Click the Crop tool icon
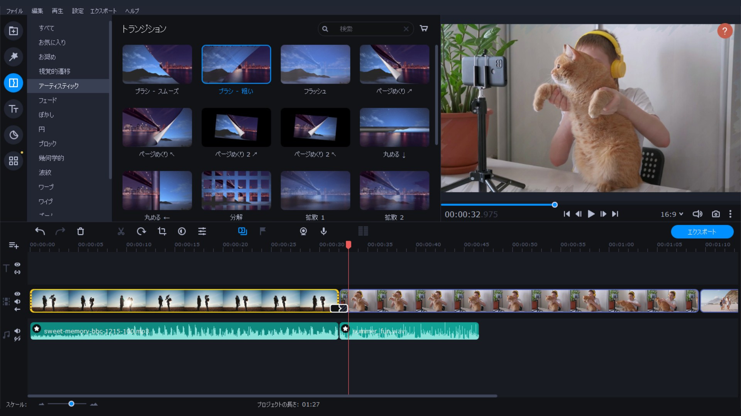741x416 pixels. point(162,231)
